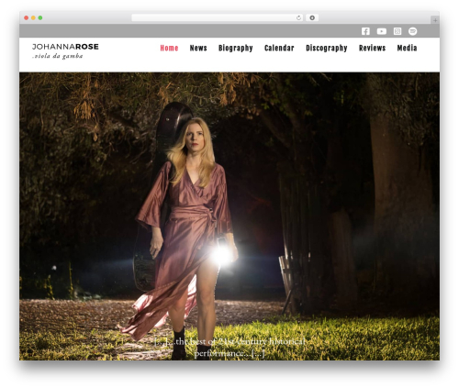Screen dimensions: 459x388
Task: Select the Home menu item
Action: click(169, 48)
